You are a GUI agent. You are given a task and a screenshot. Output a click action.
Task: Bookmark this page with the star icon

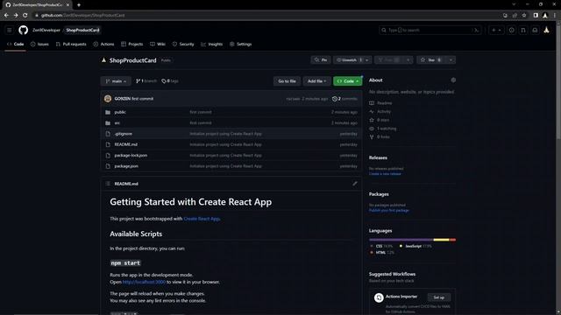(x=524, y=16)
